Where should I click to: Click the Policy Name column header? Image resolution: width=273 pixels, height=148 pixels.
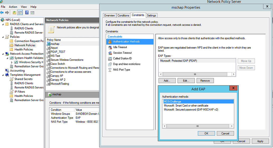[x=73, y=40]
